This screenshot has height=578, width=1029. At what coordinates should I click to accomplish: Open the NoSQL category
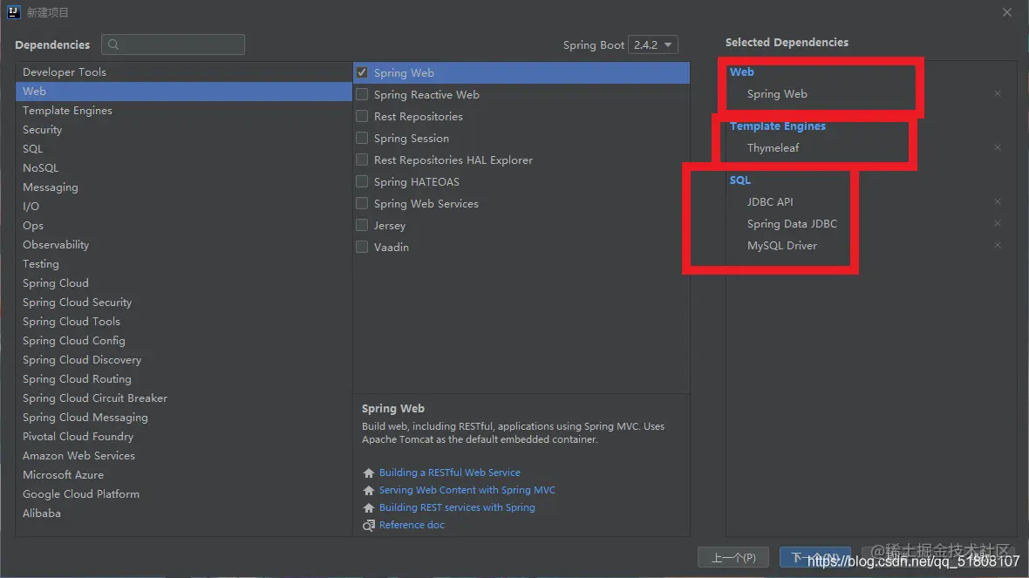point(184,168)
